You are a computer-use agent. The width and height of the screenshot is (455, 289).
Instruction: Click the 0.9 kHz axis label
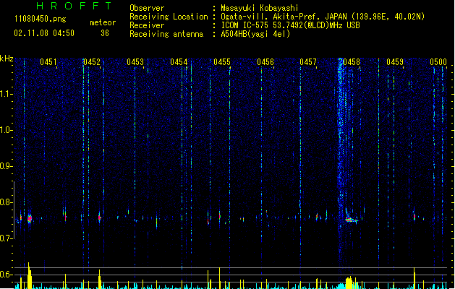7,166
